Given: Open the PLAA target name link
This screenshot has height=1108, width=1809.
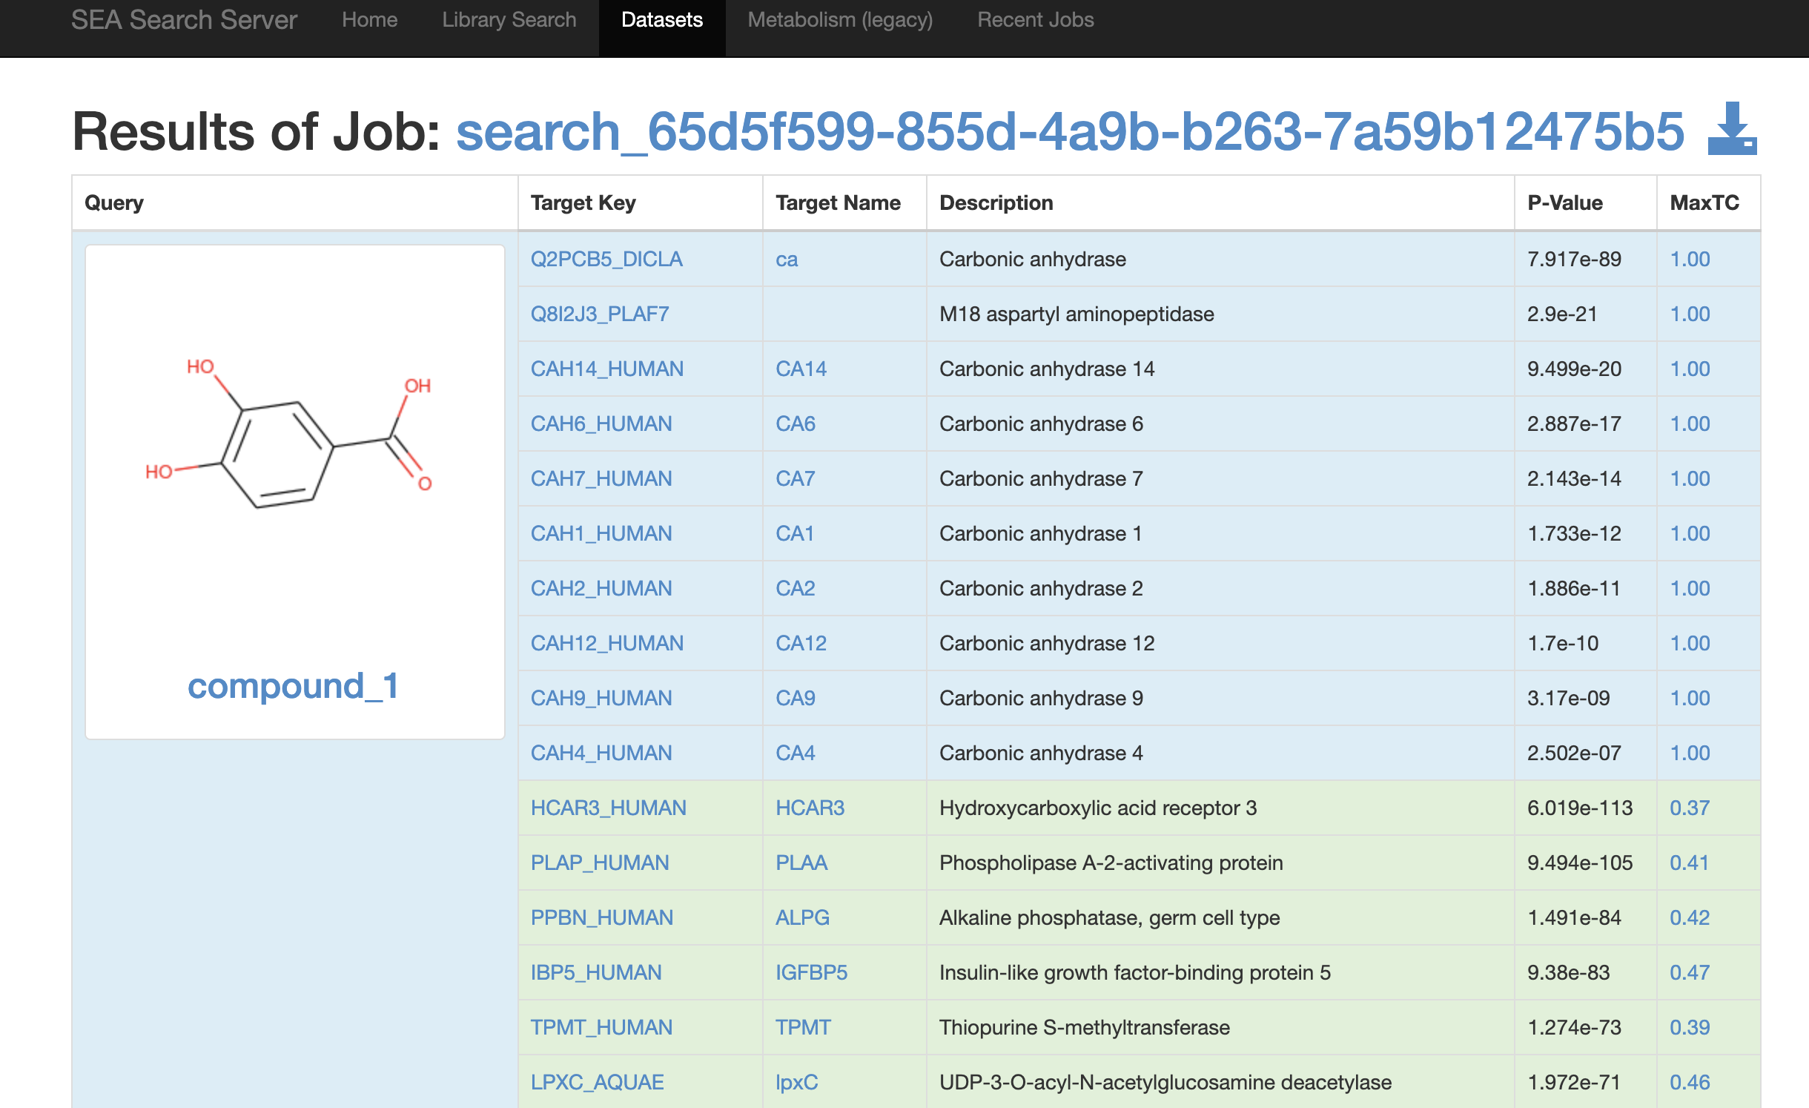Looking at the screenshot, I should click(x=801, y=863).
